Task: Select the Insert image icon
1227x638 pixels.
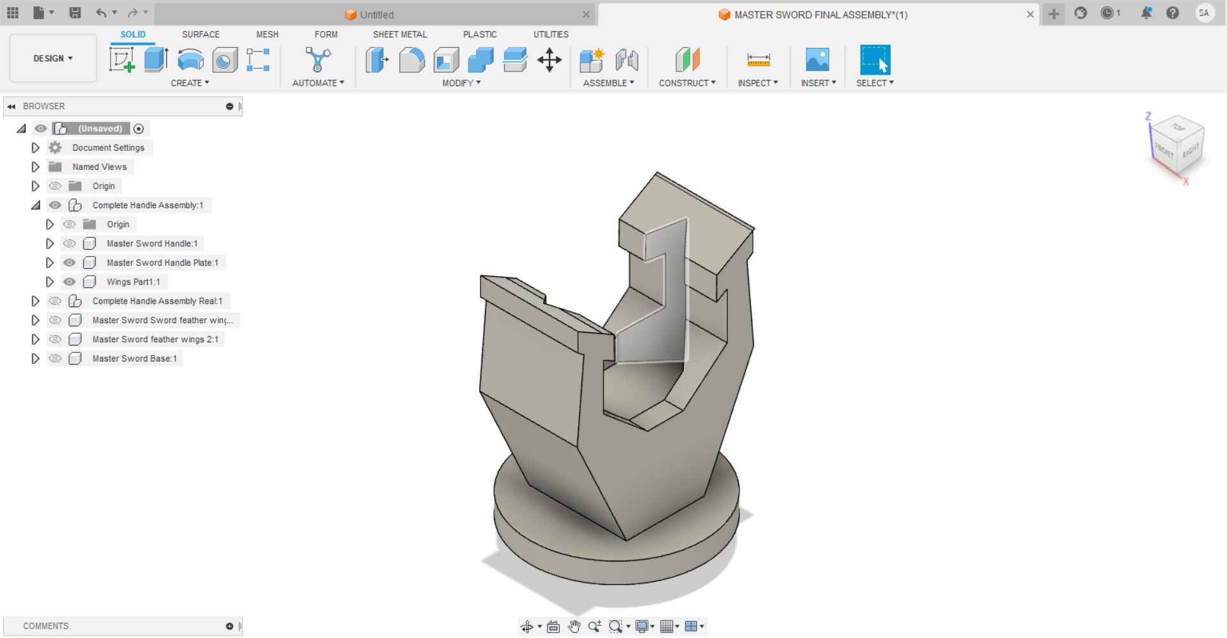Action: [817, 60]
